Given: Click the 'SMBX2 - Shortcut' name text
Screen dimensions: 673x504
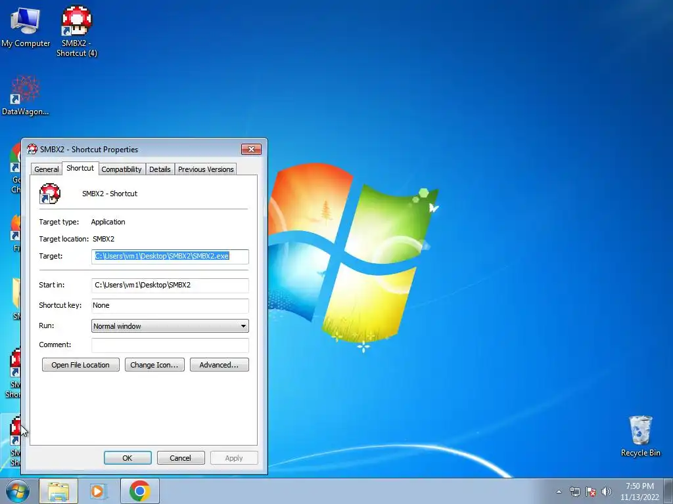Looking at the screenshot, I should tap(110, 194).
